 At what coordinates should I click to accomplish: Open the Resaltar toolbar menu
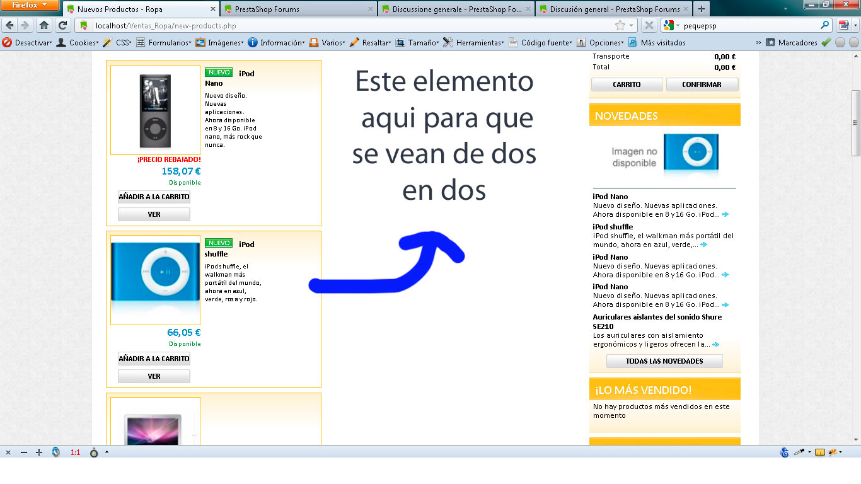(371, 43)
